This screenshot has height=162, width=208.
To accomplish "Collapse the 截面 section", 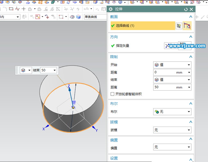I will (191, 17).
